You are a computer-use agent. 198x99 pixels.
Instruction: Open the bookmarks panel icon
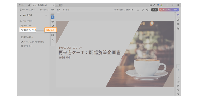(x=178, y=24)
